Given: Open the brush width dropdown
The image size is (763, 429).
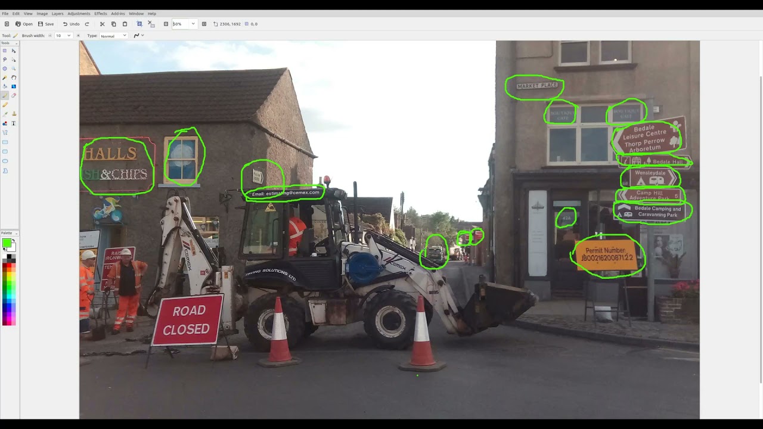Looking at the screenshot, I should (69, 36).
